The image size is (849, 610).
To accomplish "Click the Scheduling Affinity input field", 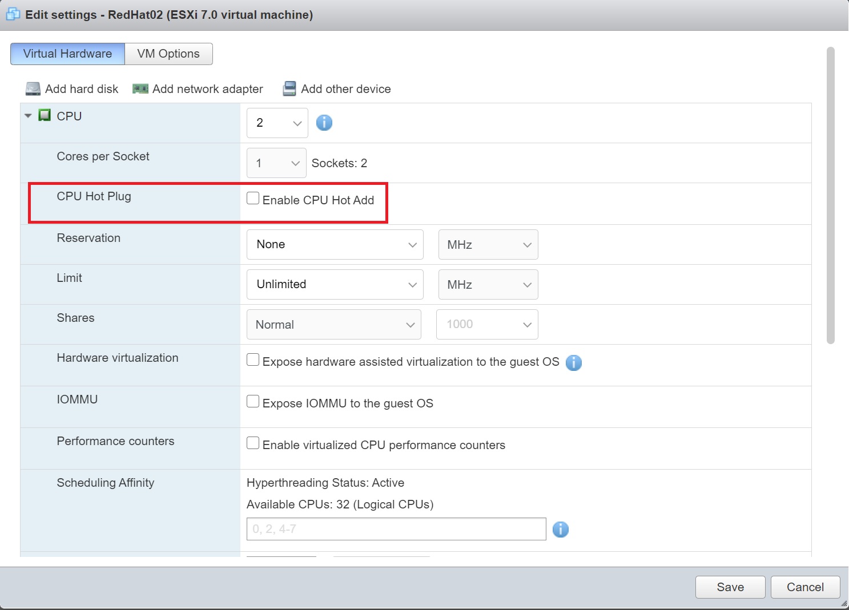I will click(x=396, y=529).
